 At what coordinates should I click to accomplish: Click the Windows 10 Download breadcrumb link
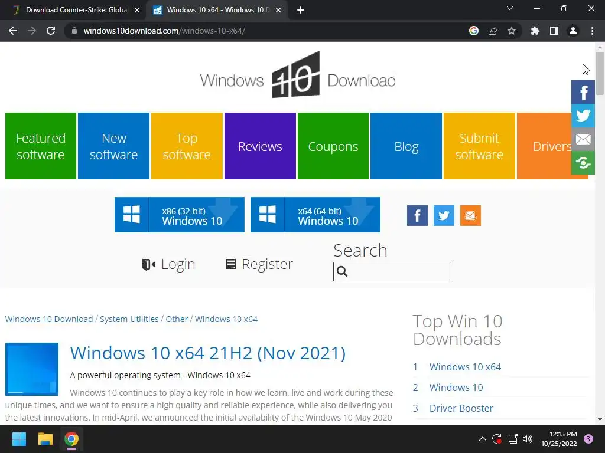49,319
